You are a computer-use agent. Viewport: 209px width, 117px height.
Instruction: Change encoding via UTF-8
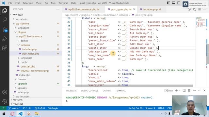(161, 108)
